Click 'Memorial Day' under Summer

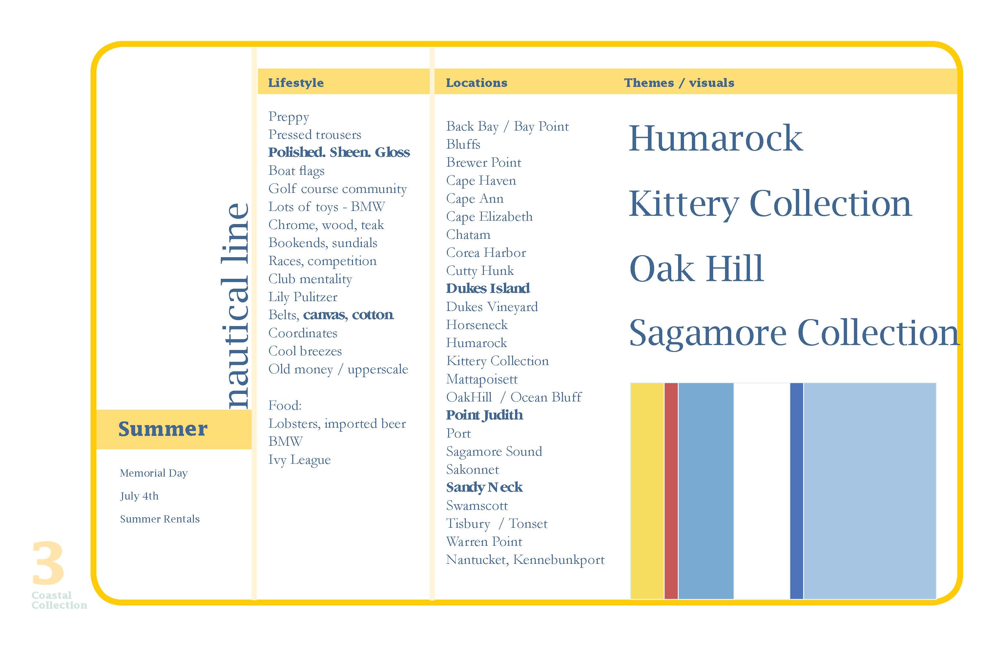pos(154,473)
